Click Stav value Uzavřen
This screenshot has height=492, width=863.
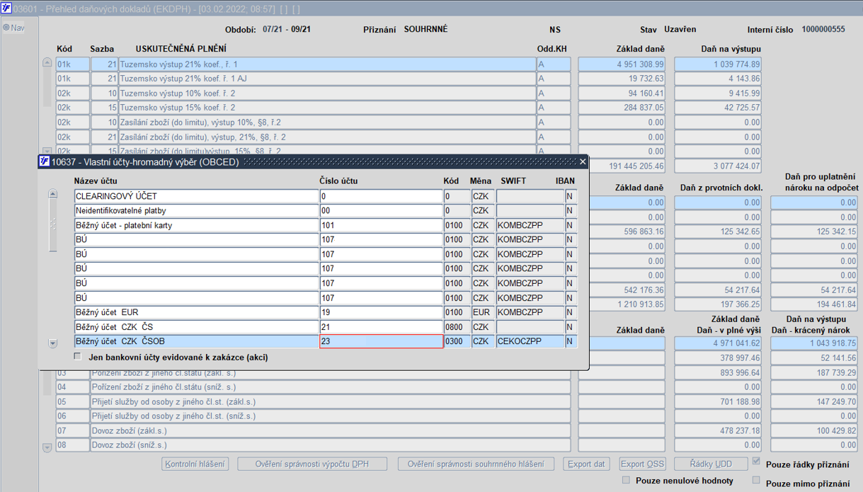click(x=680, y=30)
